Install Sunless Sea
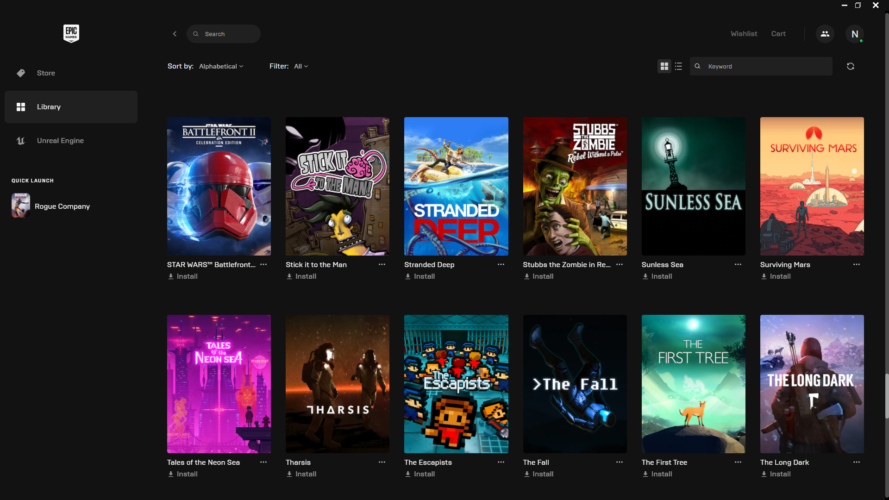Screen dimensions: 889x500 pyautogui.click(x=657, y=276)
